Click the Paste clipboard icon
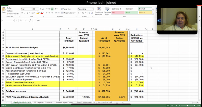 [4, 9]
